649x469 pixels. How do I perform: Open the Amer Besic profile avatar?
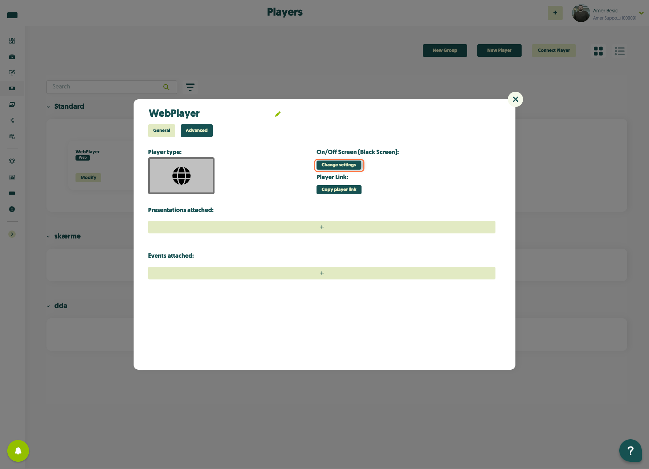tap(581, 13)
